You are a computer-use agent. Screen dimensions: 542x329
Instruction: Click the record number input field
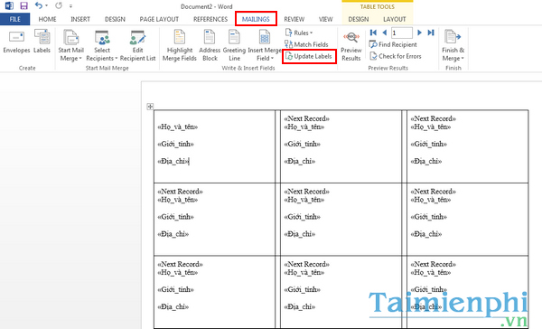[x=402, y=33]
